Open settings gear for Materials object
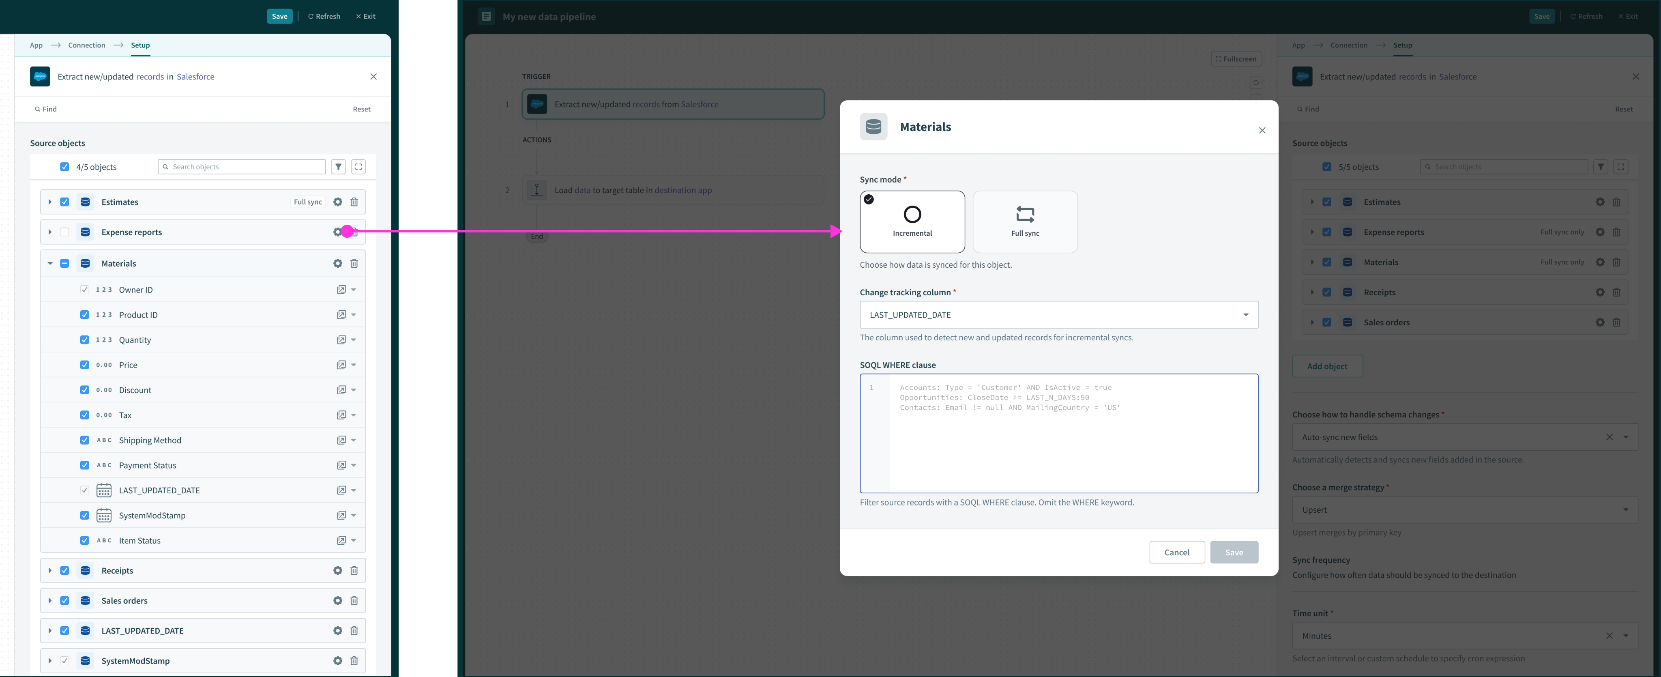1661x677 pixels. pos(337,264)
